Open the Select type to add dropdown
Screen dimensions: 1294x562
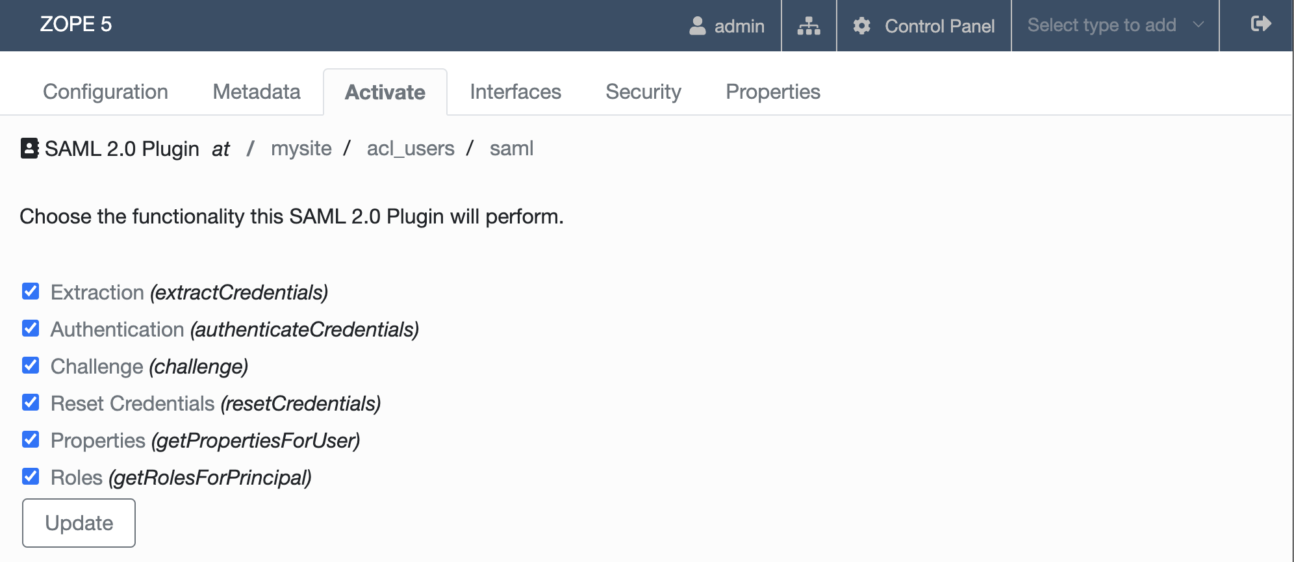pos(1115,25)
